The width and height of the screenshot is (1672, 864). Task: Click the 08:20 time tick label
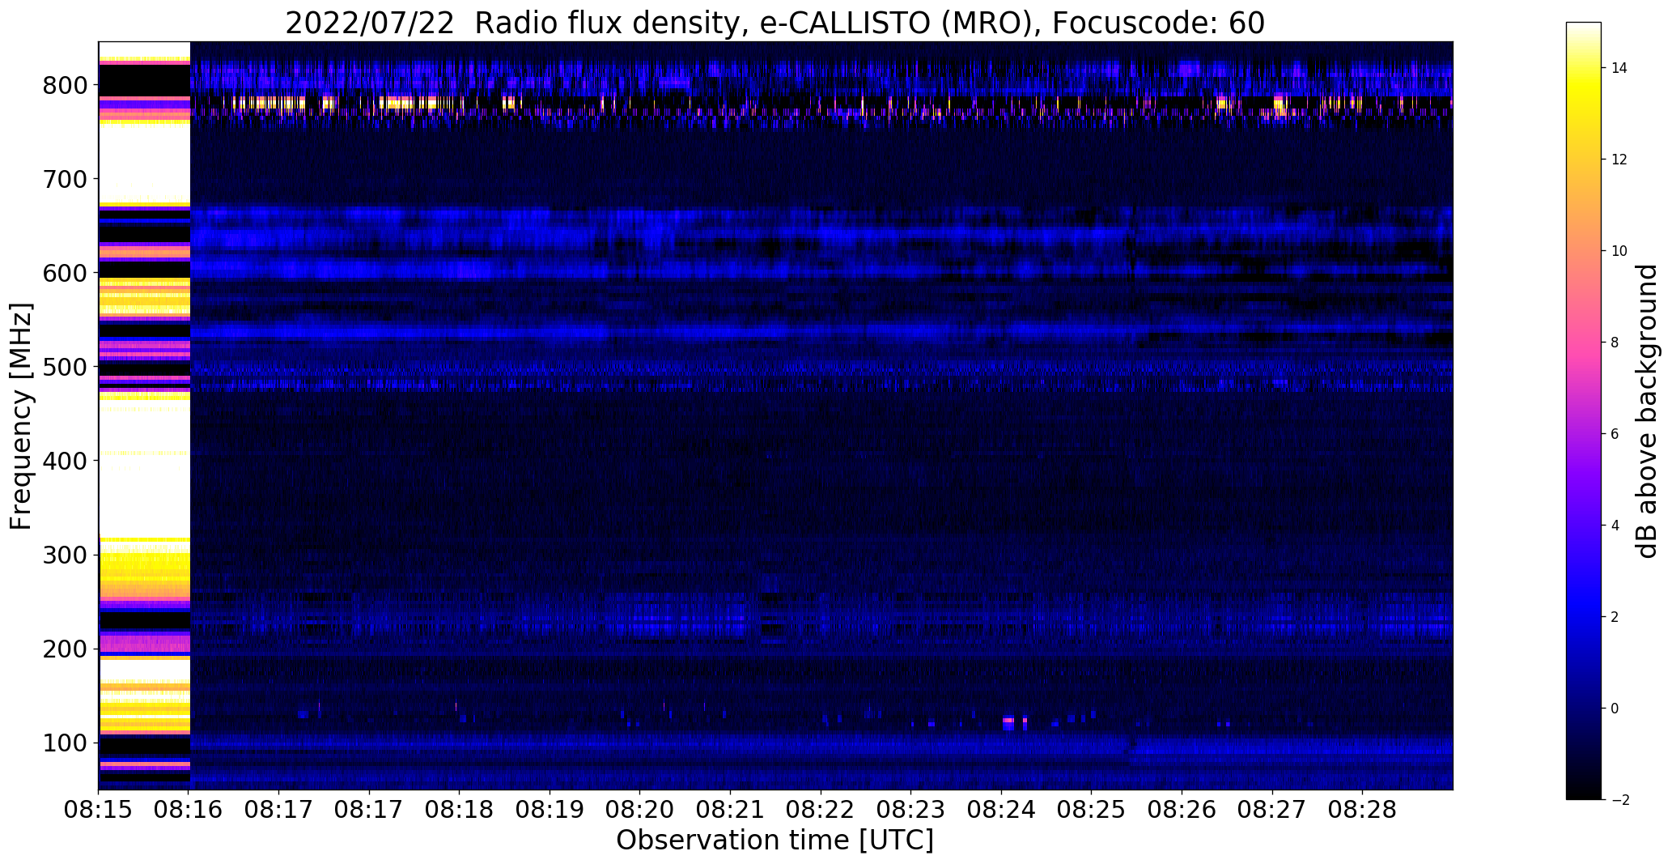640,810
